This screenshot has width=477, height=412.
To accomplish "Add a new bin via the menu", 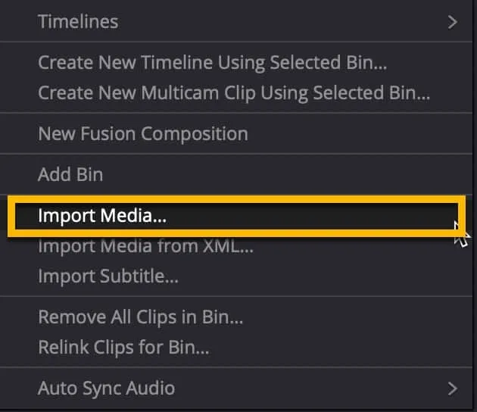I will pyautogui.click(x=70, y=175).
